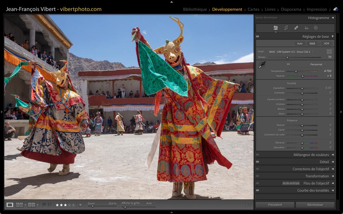343x214 pixels.
Task: Toggle visibility of Réglages de base panel
Action: click(x=258, y=37)
